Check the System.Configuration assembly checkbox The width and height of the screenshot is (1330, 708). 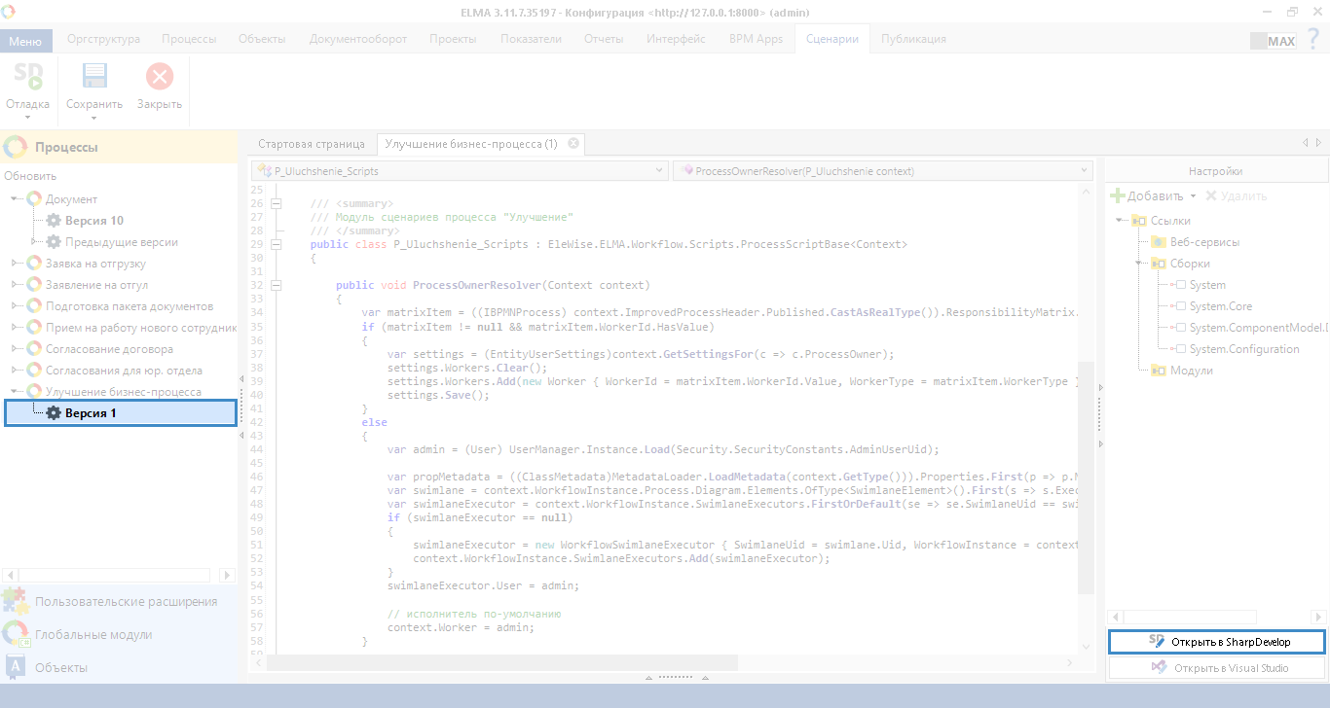click(1181, 349)
